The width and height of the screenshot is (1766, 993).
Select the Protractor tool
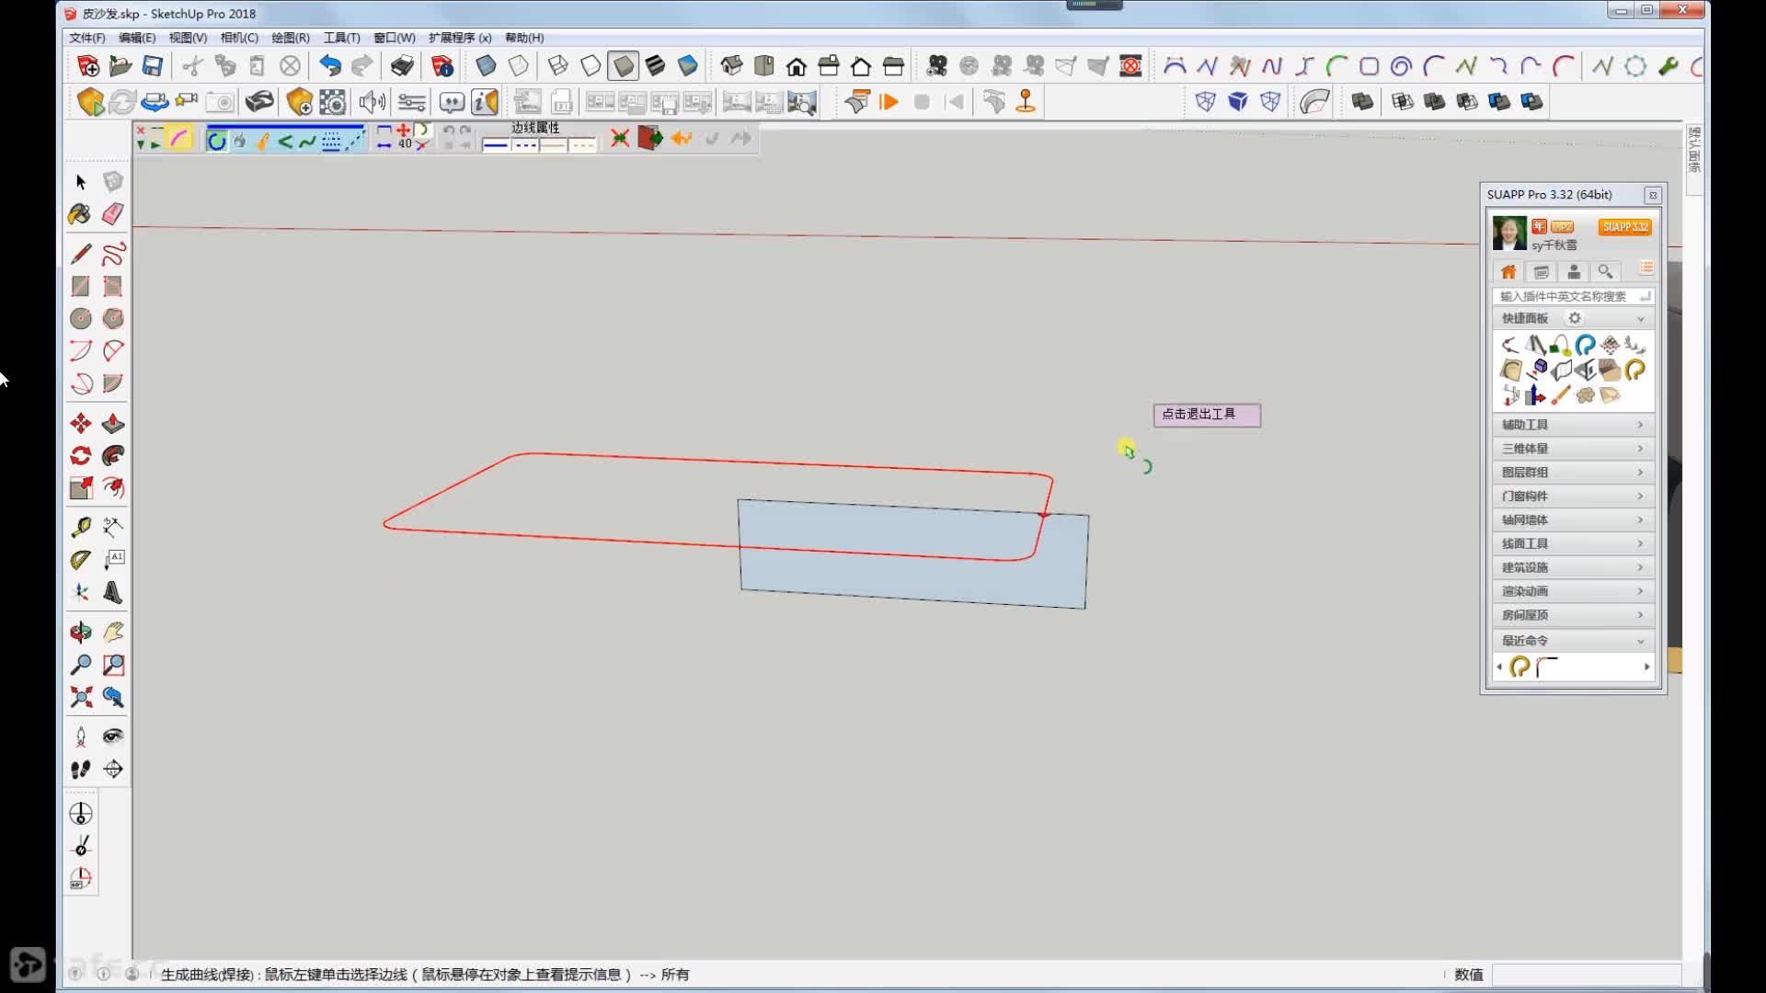tap(81, 560)
